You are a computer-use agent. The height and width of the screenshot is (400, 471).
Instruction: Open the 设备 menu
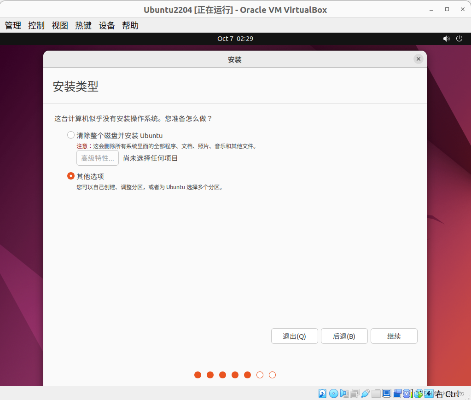tap(107, 25)
